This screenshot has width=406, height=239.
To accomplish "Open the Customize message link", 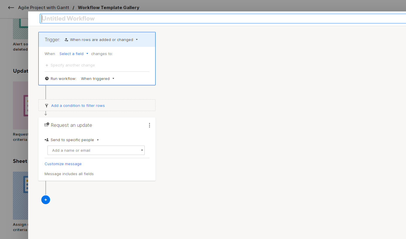I will pos(63,164).
